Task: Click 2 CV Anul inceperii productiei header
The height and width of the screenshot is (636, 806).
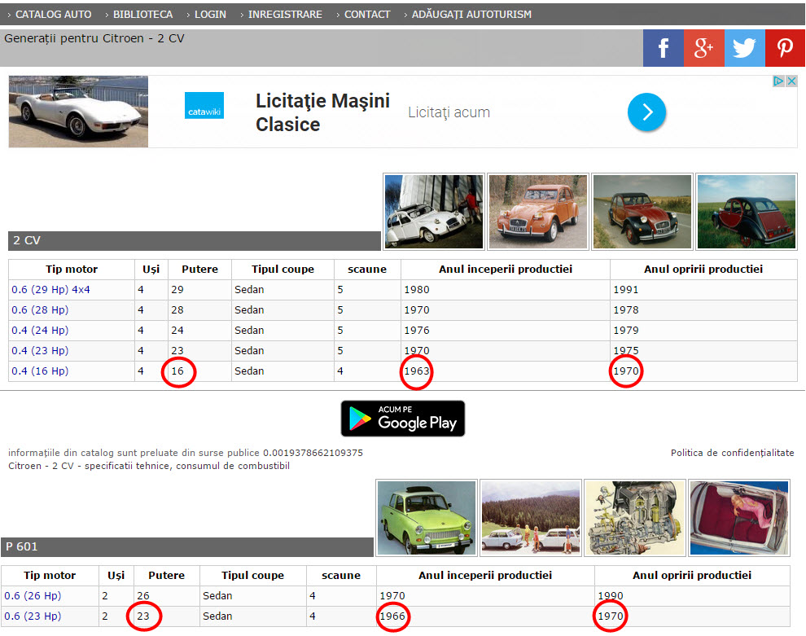Action: (506, 269)
